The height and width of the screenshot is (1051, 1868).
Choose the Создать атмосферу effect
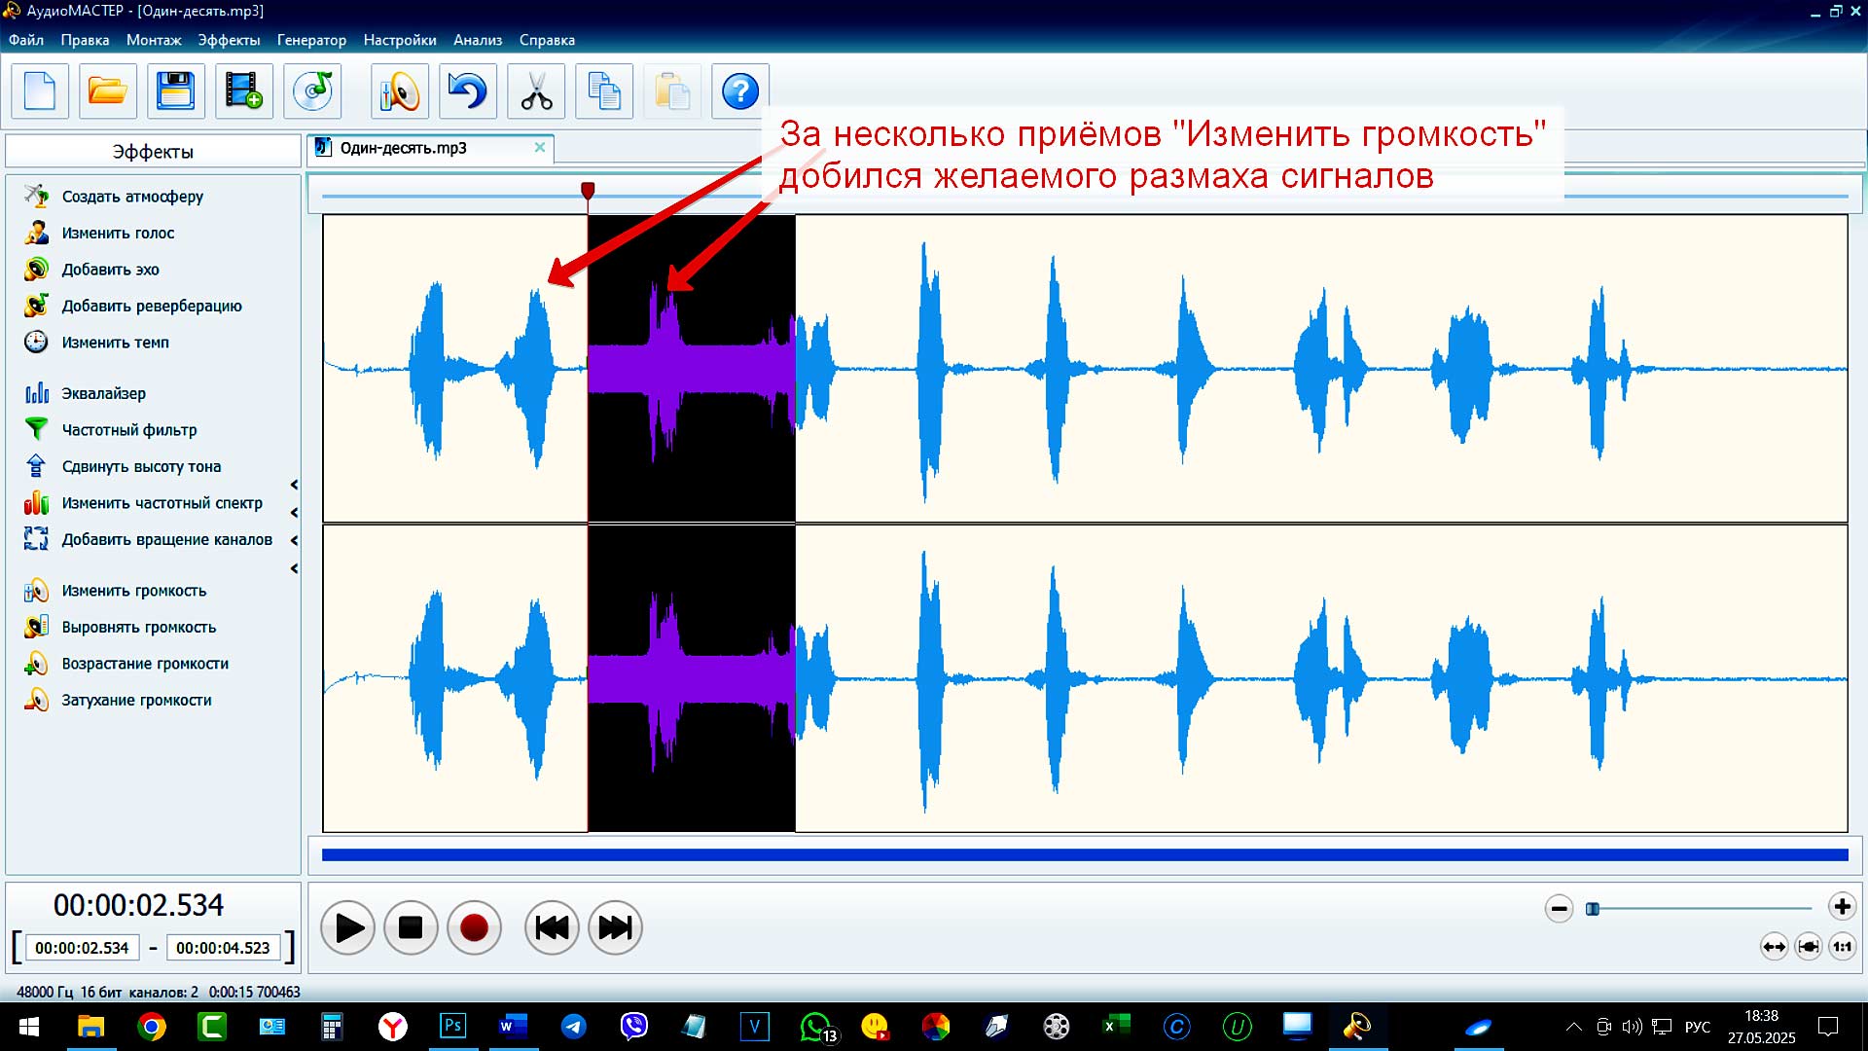(132, 197)
